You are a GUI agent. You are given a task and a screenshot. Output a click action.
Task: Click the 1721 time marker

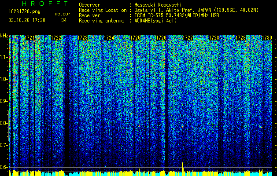pyautogui.click(x=30, y=38)
